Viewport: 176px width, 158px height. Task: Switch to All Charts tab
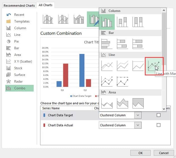tap(46, 5)
